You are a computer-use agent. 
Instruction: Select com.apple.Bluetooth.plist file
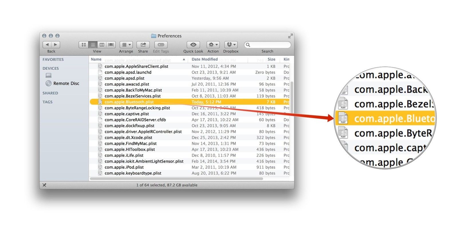point(129,102)
